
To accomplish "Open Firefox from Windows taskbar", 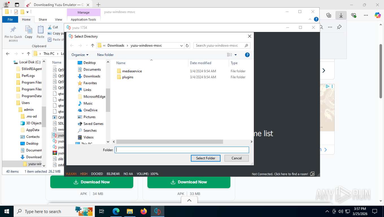I will coord(144,211).
